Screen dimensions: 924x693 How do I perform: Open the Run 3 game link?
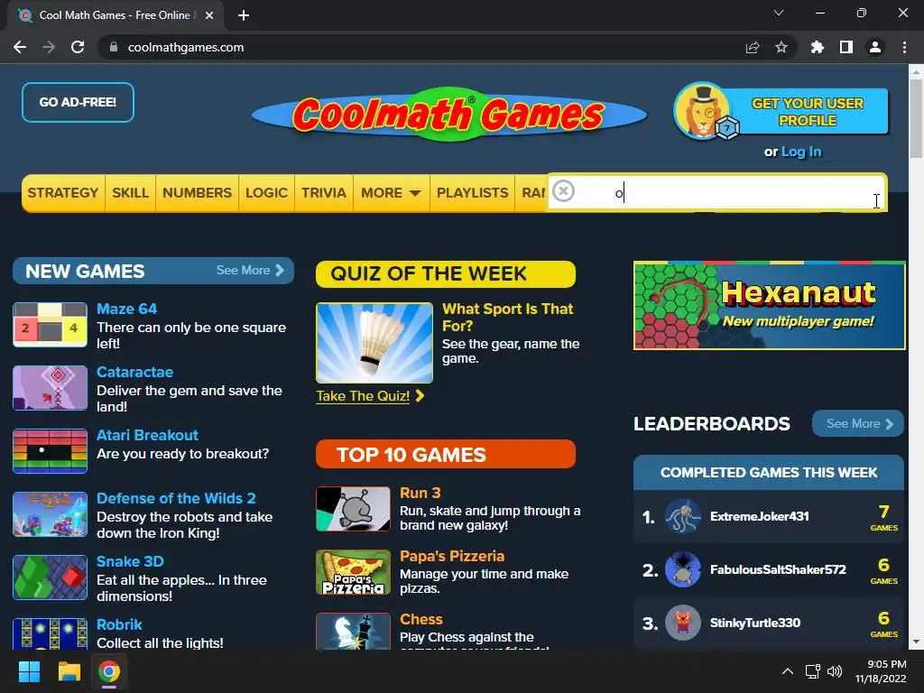(420, 493)
